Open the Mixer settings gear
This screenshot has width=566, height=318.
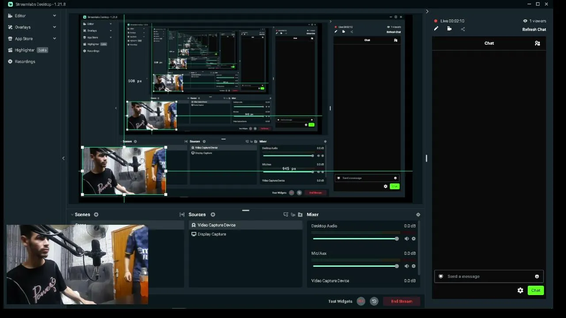418,215
